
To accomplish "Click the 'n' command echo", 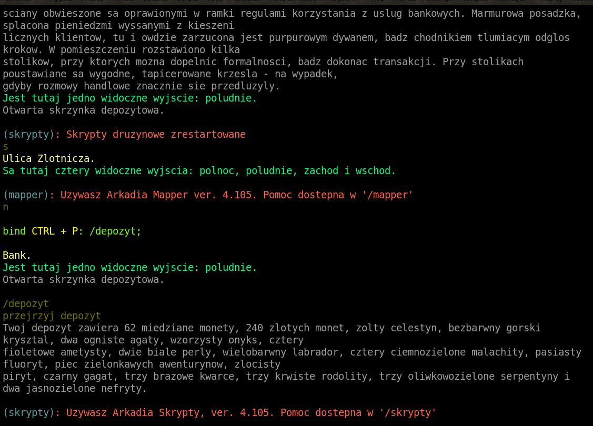I will [5, 207].
